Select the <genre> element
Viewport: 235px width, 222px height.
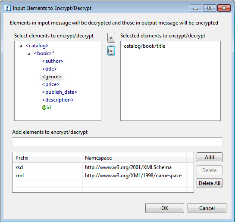(52, 77)
